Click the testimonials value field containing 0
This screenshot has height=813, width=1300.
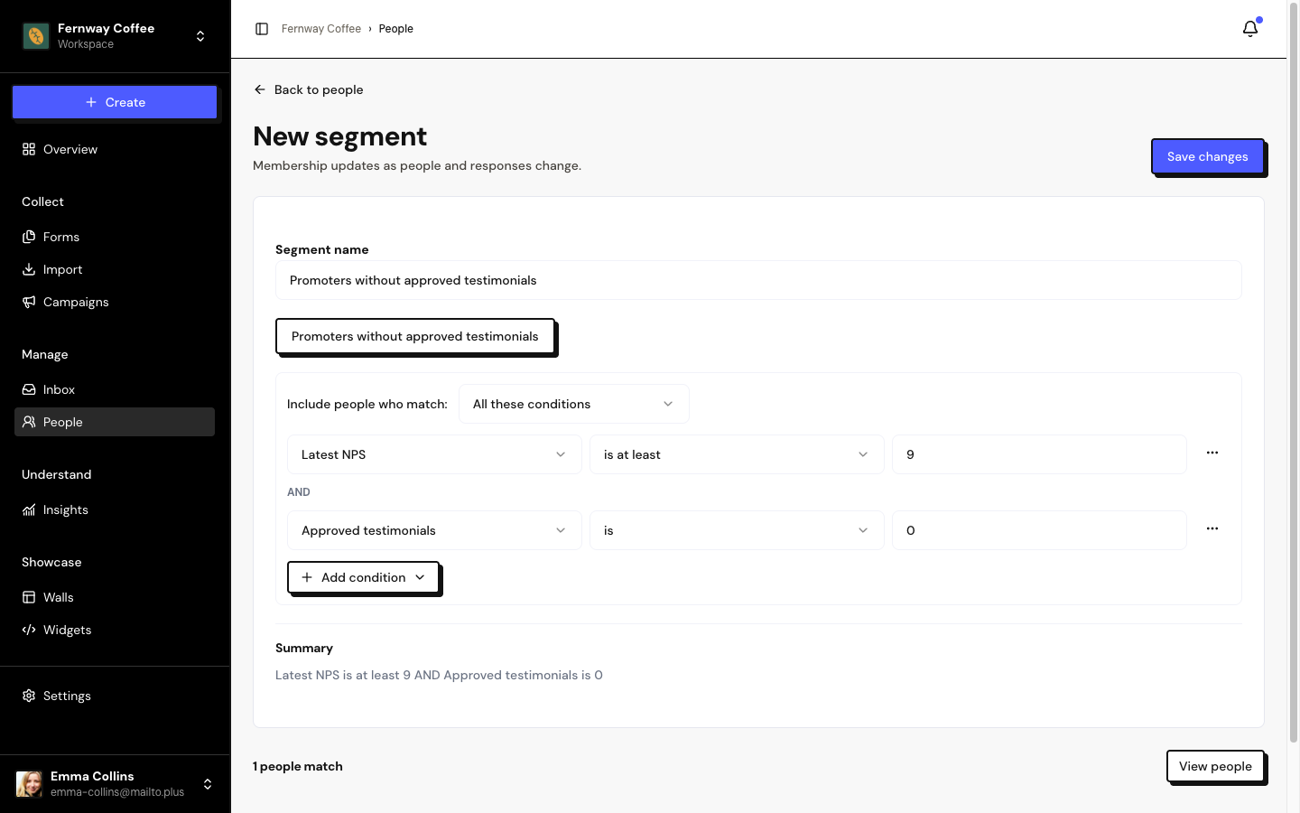1039,530
